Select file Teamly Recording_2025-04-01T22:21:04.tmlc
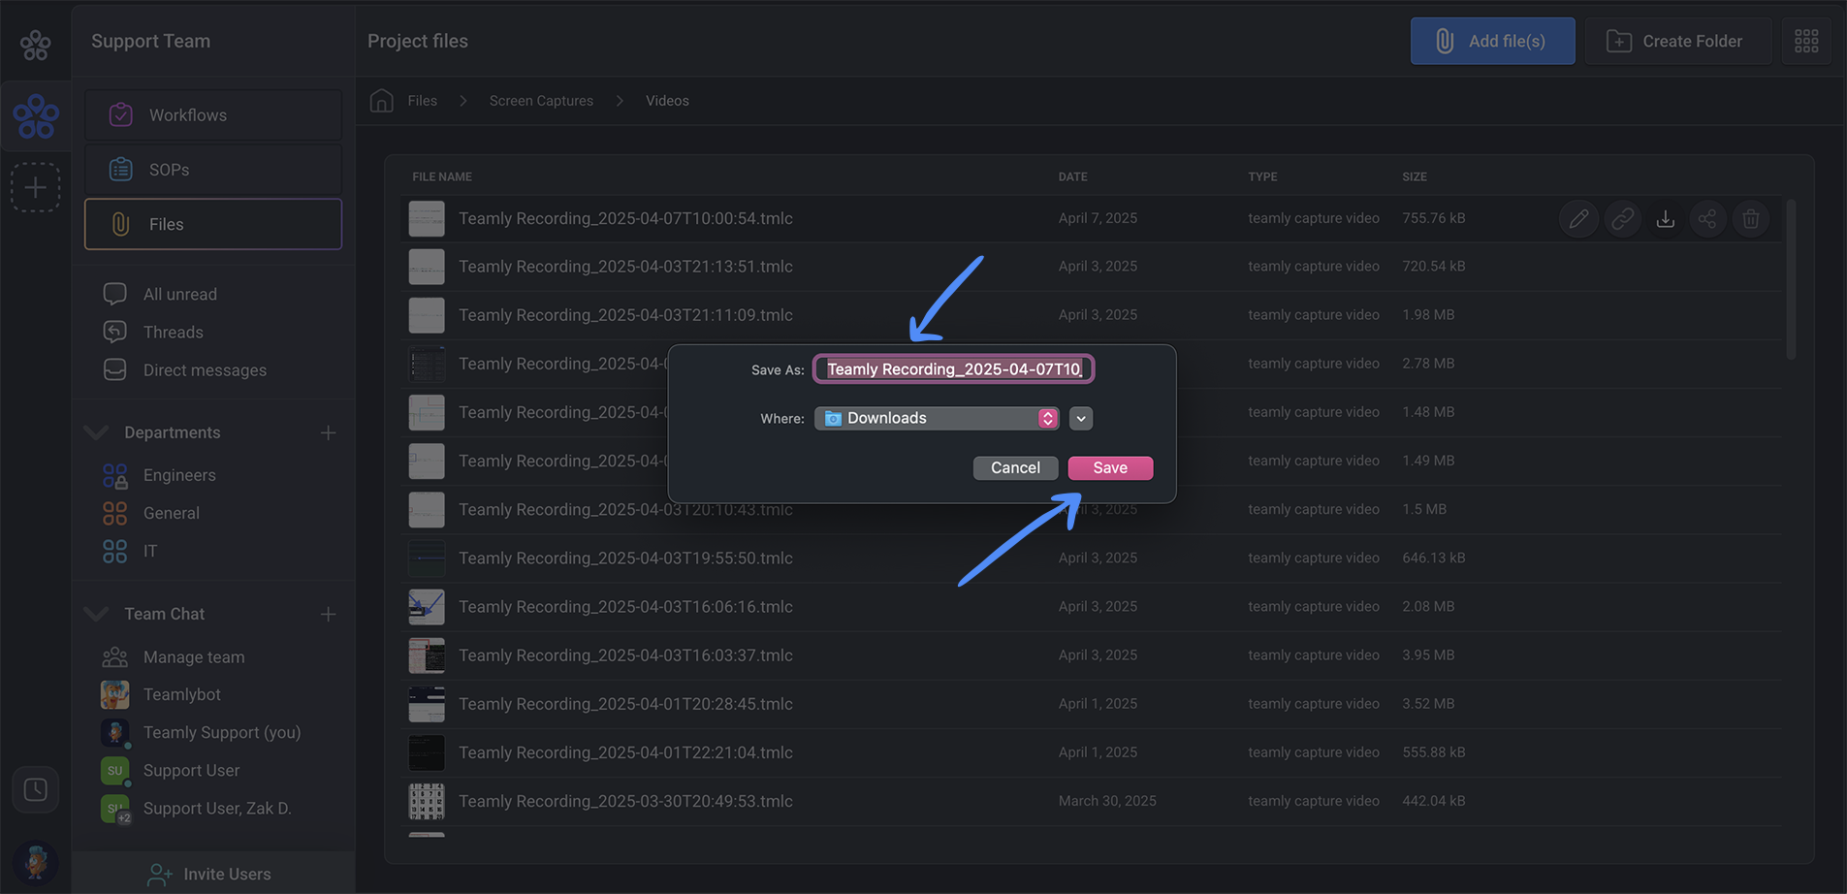 click(x=625, y=752)
